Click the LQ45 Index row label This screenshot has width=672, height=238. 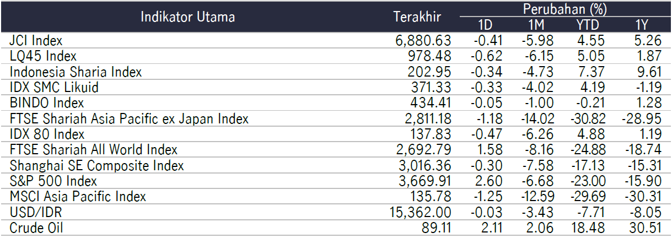[x=43, y=56]
